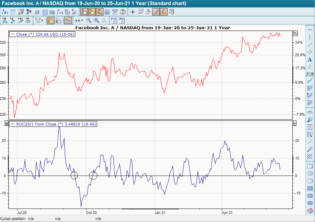Click the SELL order icon
The image size is (315, 222).
(122, 21)
